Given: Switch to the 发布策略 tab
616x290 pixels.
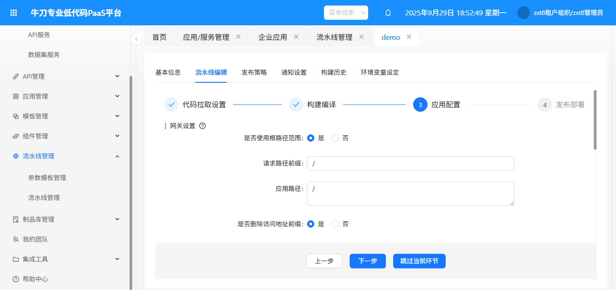Looking at the screenshot, I should 254,72.
